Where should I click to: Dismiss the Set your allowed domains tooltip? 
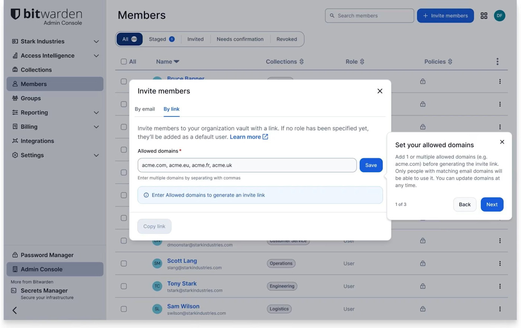502,142
